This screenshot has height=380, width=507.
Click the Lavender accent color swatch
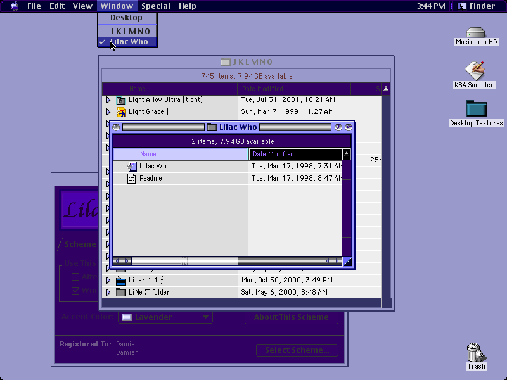coord(127,317)
